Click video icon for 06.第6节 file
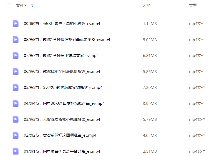This screenshot has width=218, height=156. [x=16, y=71]
